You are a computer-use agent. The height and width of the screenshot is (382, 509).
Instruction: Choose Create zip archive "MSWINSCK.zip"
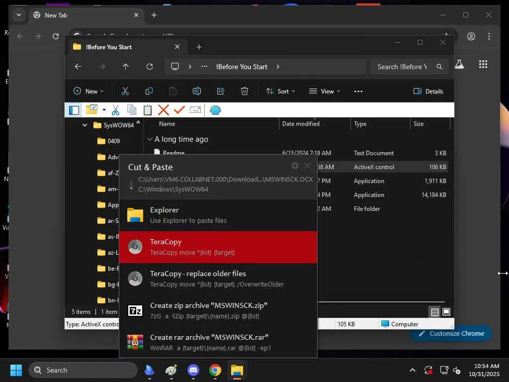(x=218, y=310)
